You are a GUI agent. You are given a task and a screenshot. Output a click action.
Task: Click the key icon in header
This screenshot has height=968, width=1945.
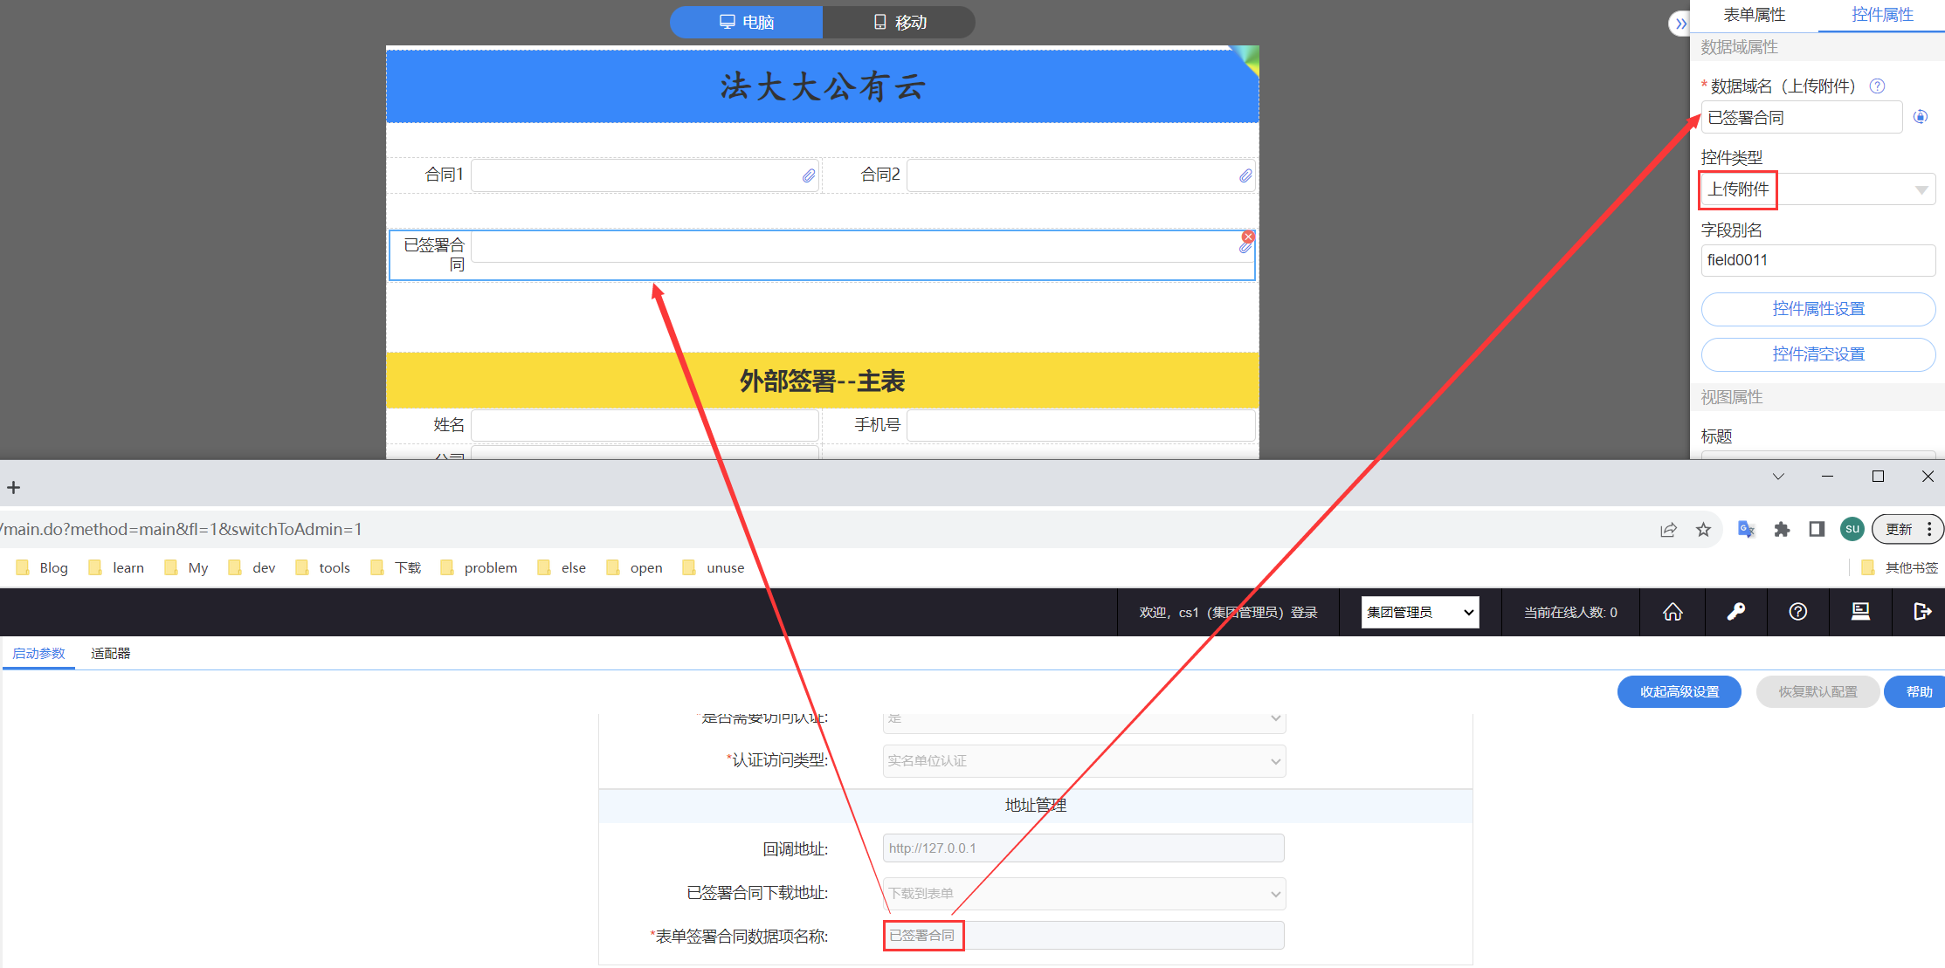pyautogui.click(x=1735, y=612)
